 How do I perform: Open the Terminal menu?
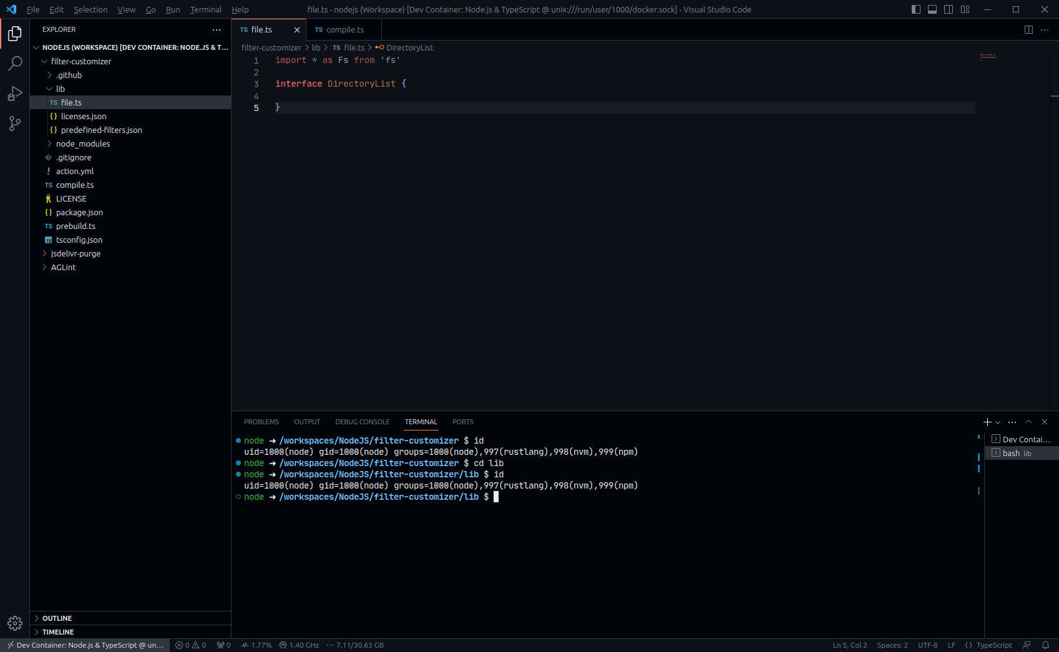coord(205,9)
